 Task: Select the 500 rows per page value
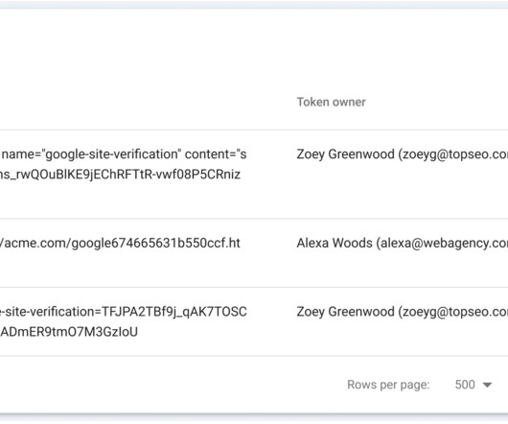click(465, 385)
